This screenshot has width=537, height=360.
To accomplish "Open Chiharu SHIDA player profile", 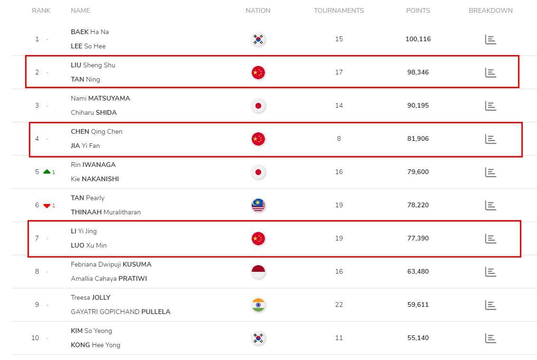I will tap(93, 112).
